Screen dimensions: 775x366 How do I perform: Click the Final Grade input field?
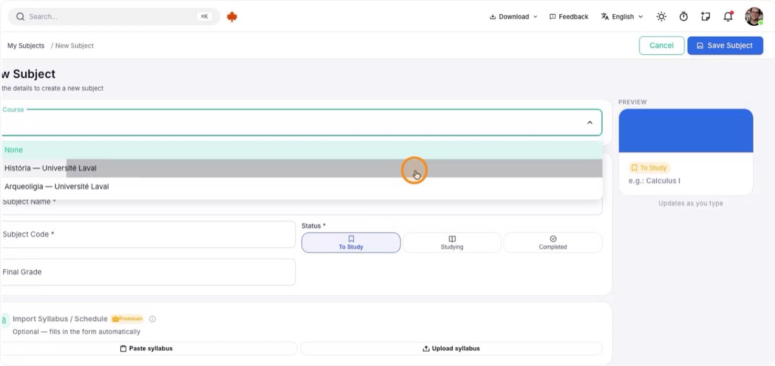[x=148, y=272]
